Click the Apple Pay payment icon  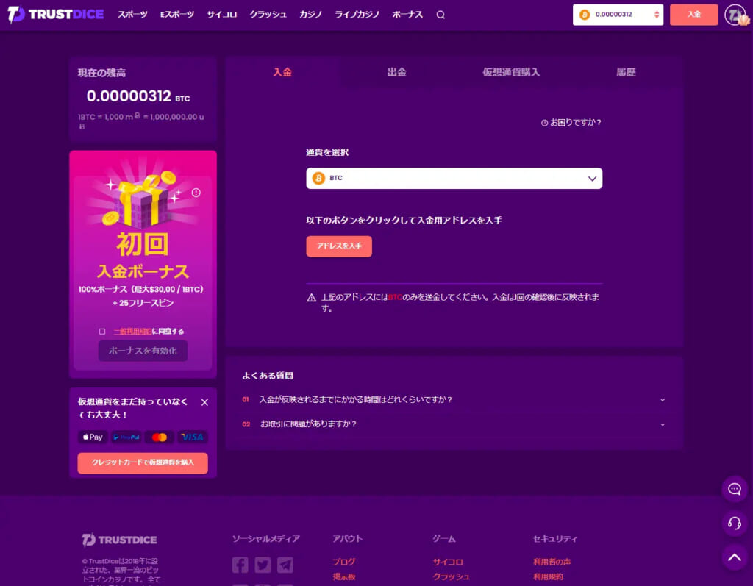point(93,437)
